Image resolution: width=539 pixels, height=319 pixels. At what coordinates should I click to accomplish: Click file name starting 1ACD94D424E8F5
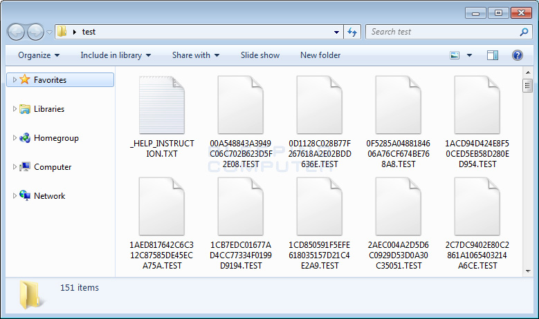477,154
